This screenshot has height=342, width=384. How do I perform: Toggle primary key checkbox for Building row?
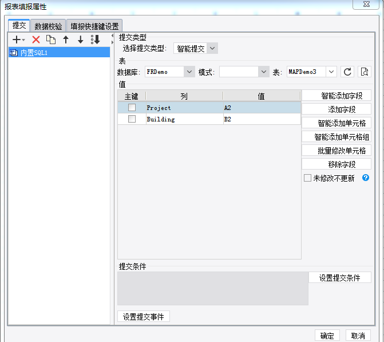[x=132, y=119]
